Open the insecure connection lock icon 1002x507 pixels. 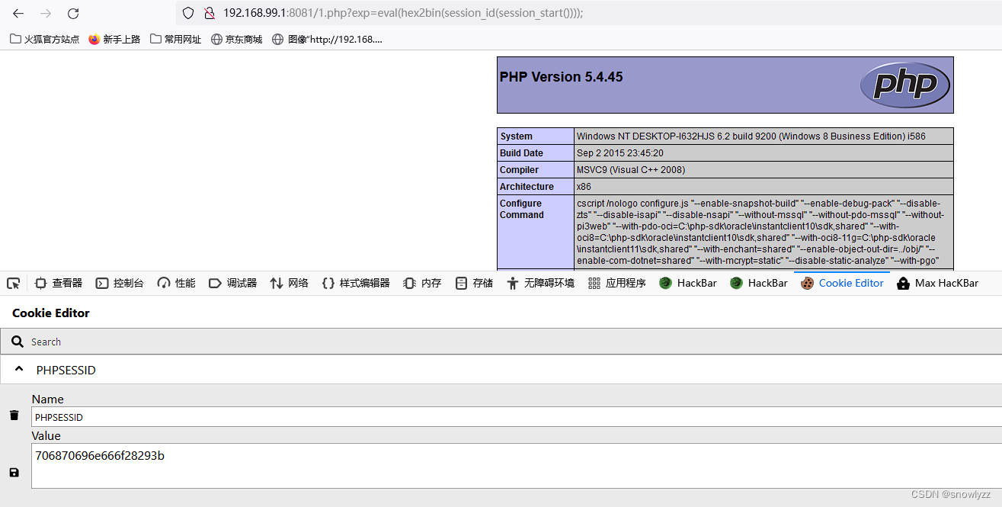[209, 13]
